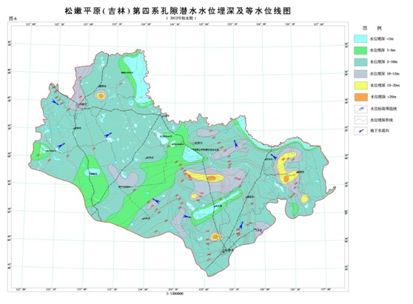
Task: Click the 水位埋深 <3m legend label
Action: coord(382,39)
